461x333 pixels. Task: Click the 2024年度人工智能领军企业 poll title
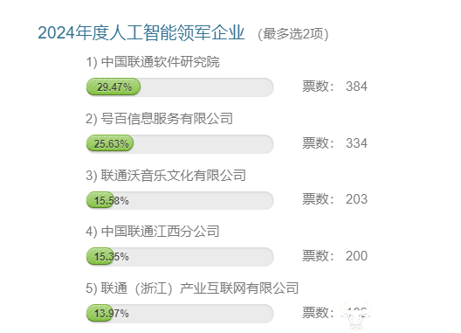point(141,32)
